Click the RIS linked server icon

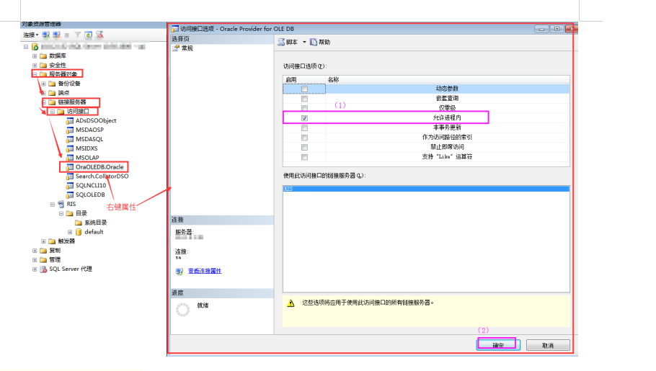coord(61,204)
